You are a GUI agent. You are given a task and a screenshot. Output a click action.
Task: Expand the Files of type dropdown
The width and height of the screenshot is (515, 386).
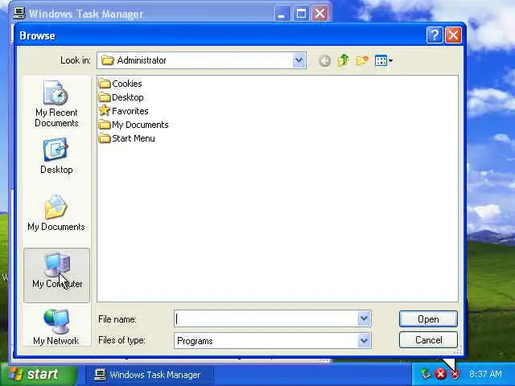click(364, 341)
